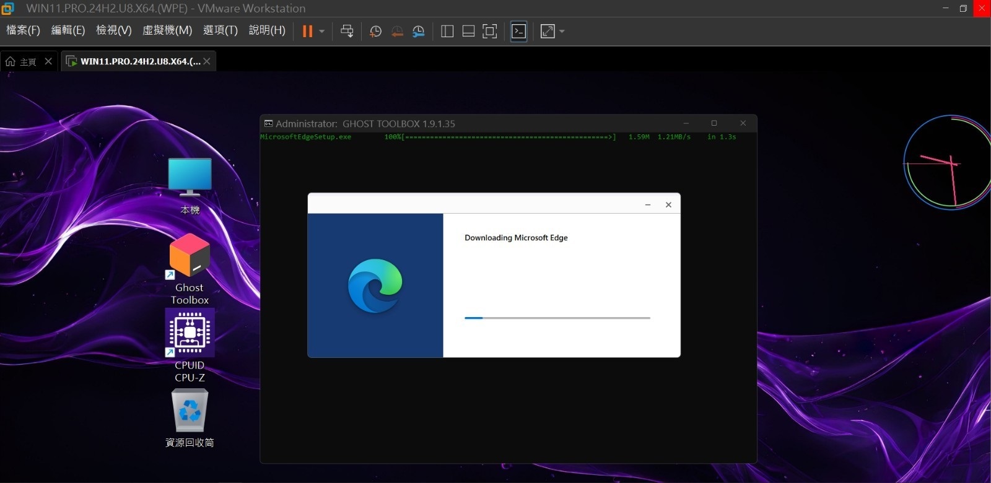Select the Ghost Toolbox desktop shortcut

tap(190, 269)
